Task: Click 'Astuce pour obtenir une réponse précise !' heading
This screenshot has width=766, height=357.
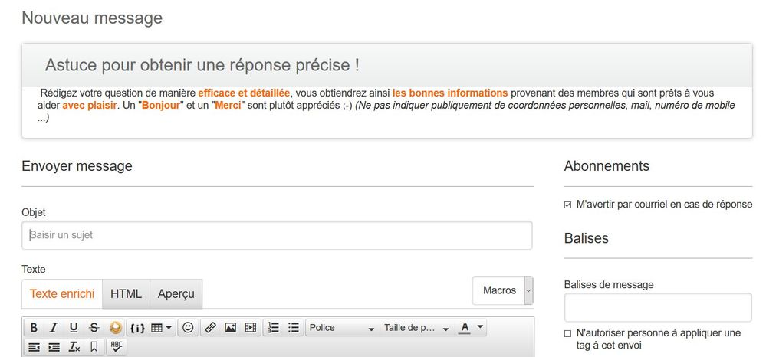Action: tap(202, 65)
